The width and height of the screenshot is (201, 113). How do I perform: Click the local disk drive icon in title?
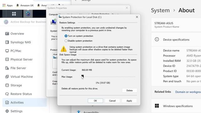pyautogui.click(x=60, y=17)
